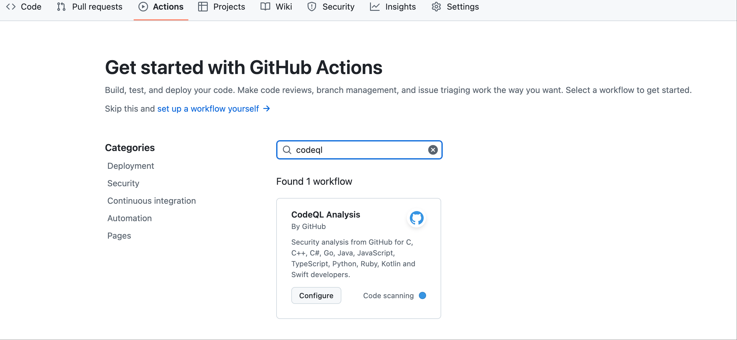The width and height of the screenshot is (737, 340).
Task: Switch to the Insights tab
Action: pos(400,7)
